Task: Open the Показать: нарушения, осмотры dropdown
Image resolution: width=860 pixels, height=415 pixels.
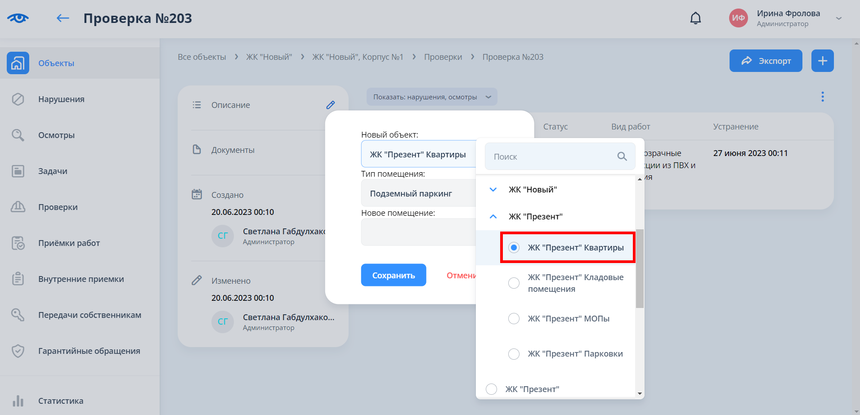Action: coord(431,97)
